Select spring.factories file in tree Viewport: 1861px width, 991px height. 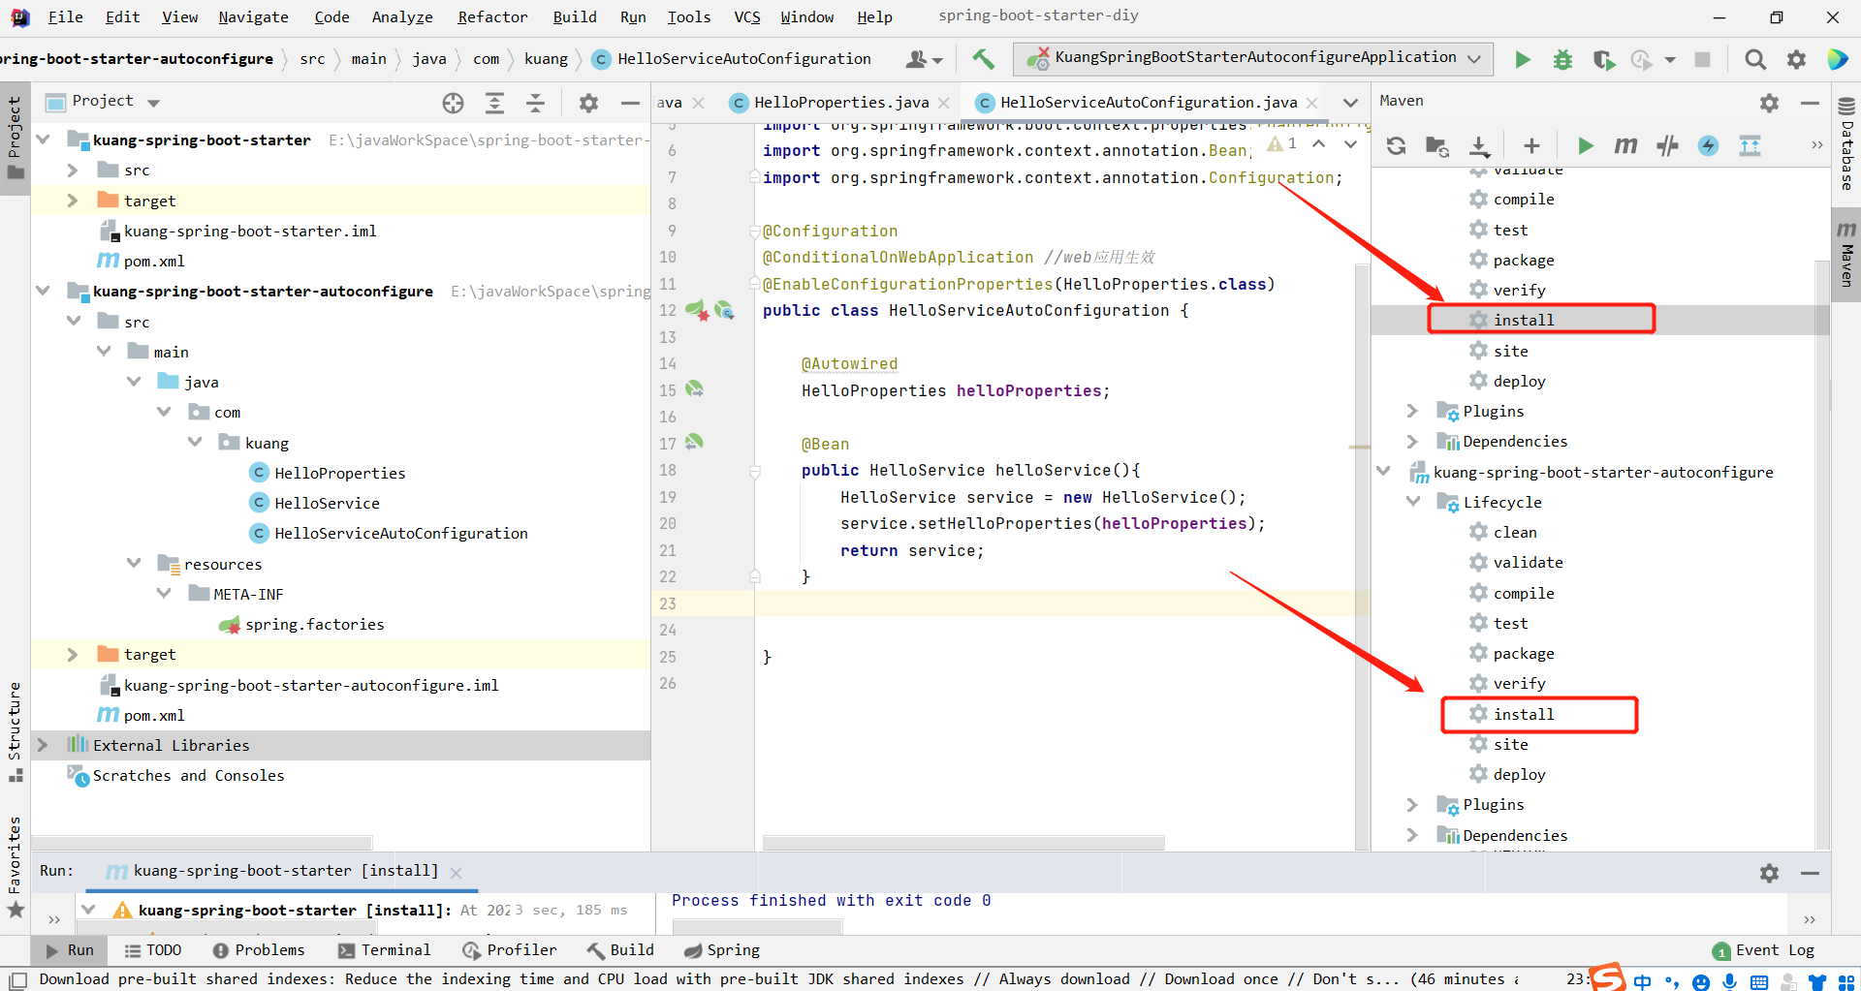pos(314,624)
